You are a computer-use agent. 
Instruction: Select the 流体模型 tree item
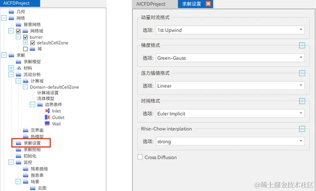[46, 99]
